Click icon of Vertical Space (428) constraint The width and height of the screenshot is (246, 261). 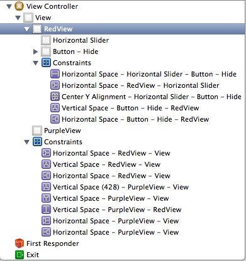[46, 187]
